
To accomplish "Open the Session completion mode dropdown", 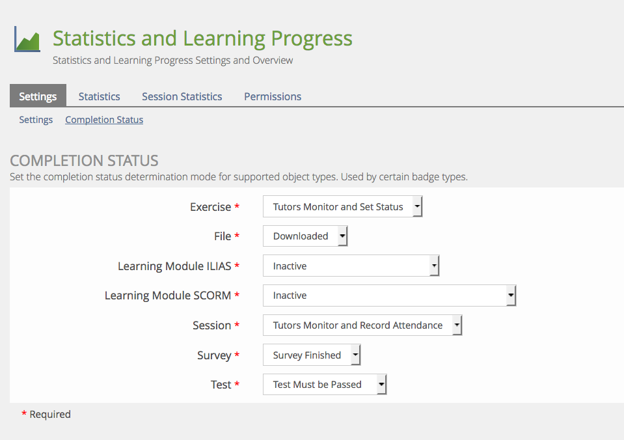I will click(362, 325).
